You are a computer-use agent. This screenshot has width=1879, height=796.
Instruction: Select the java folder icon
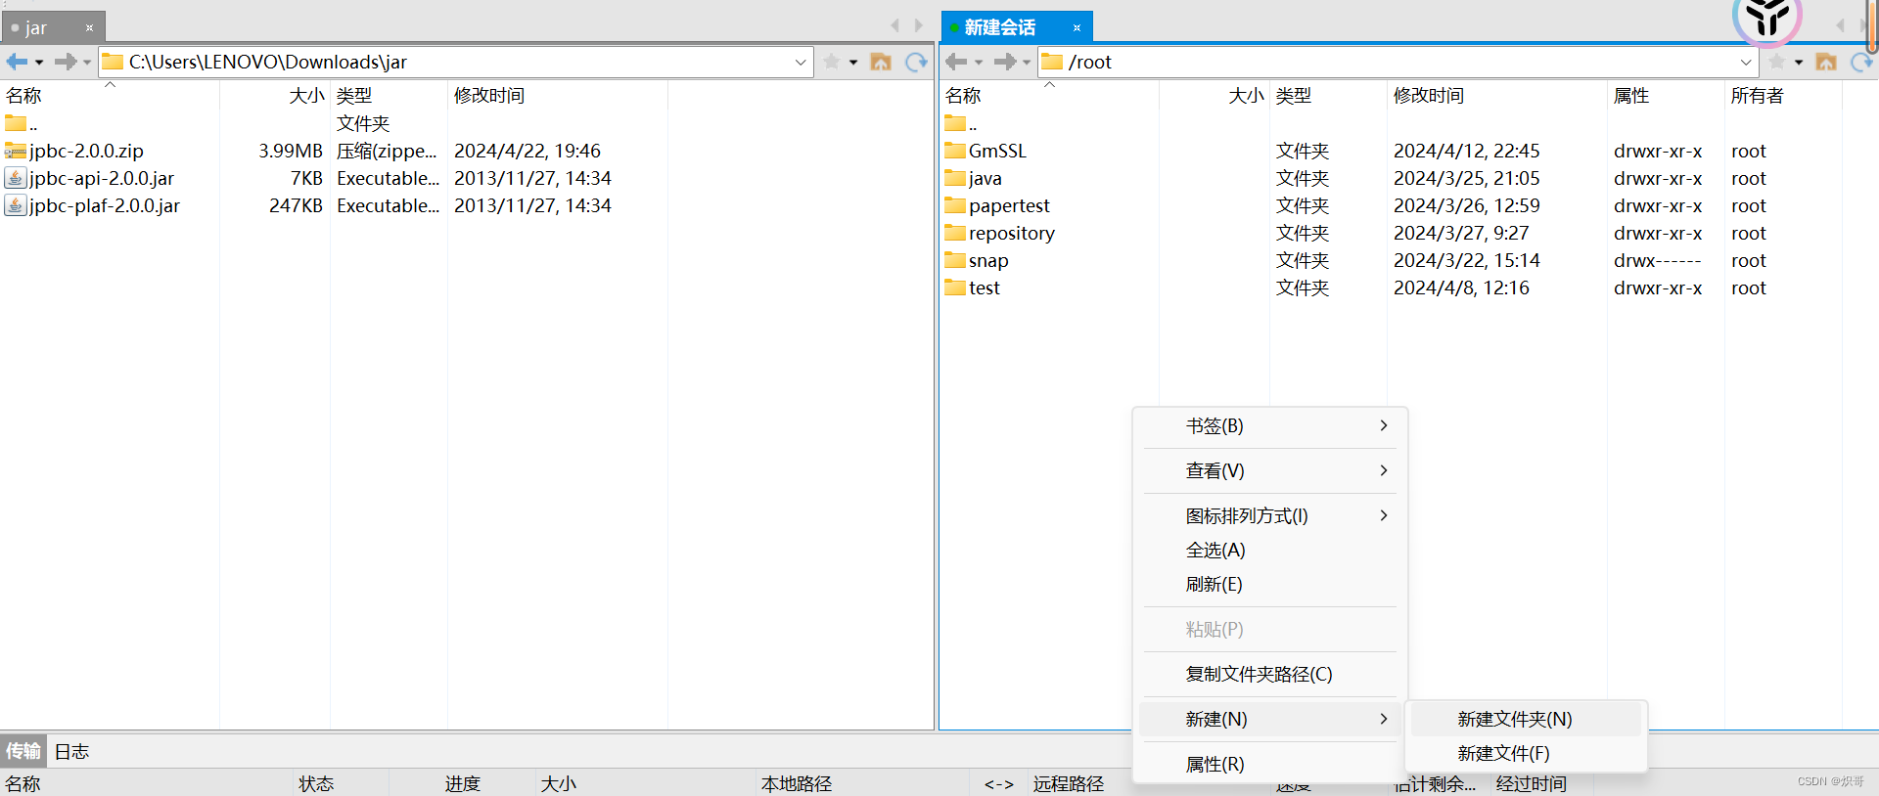[955, 178]
